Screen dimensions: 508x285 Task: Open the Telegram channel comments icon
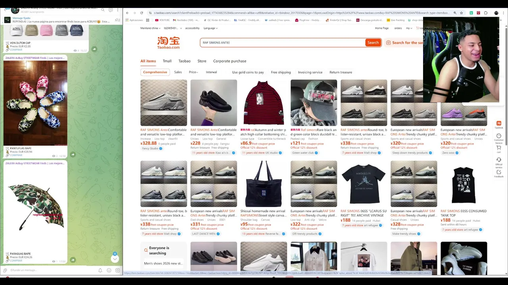tap(110, 9)
